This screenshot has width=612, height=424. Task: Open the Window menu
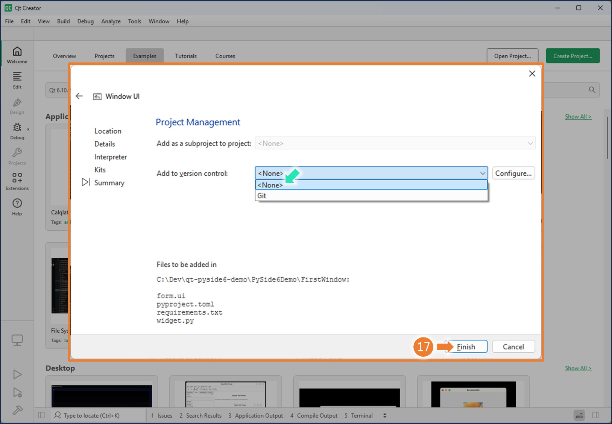coord(159,21)
